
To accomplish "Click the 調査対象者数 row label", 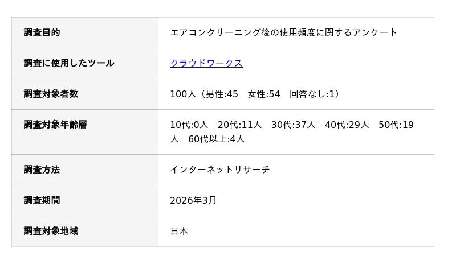I will pos(51,94).
